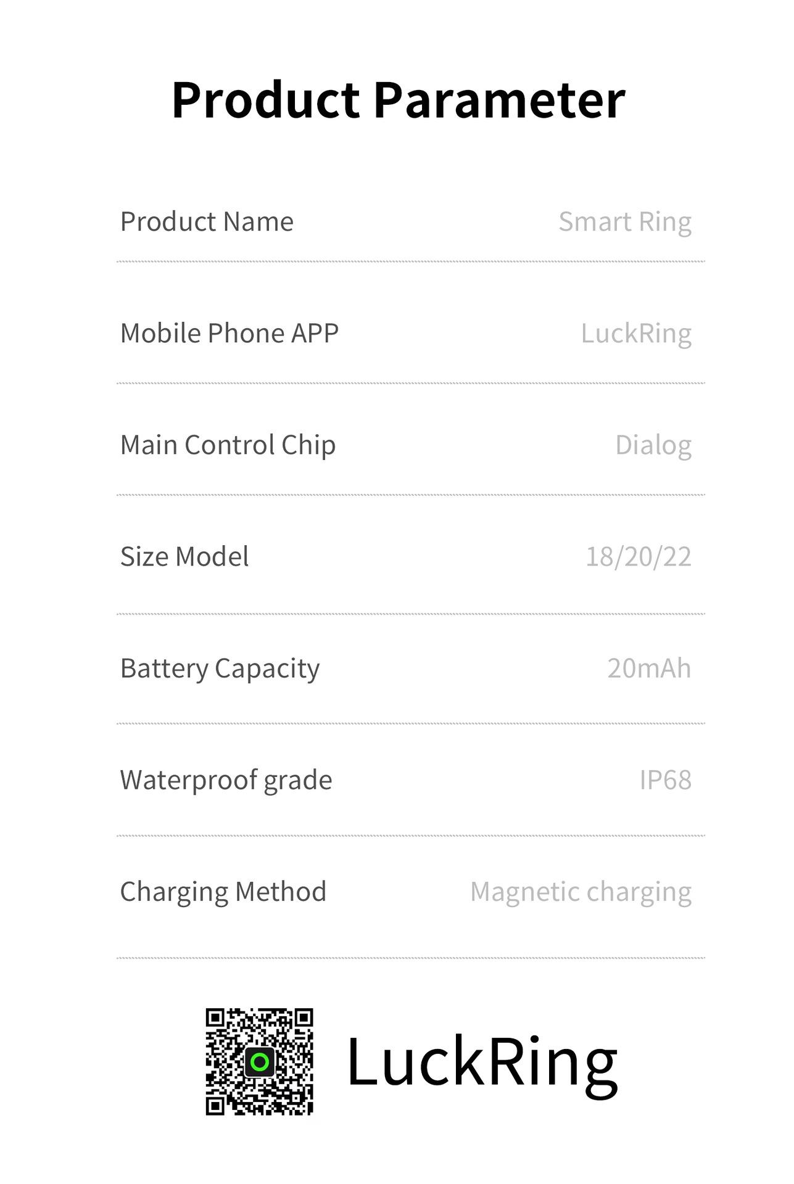Click the 18/20/22 size value

[x=638, y=557]
